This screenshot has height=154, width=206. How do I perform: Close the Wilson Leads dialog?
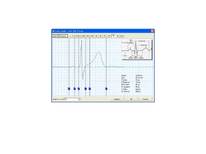[152, 31]
